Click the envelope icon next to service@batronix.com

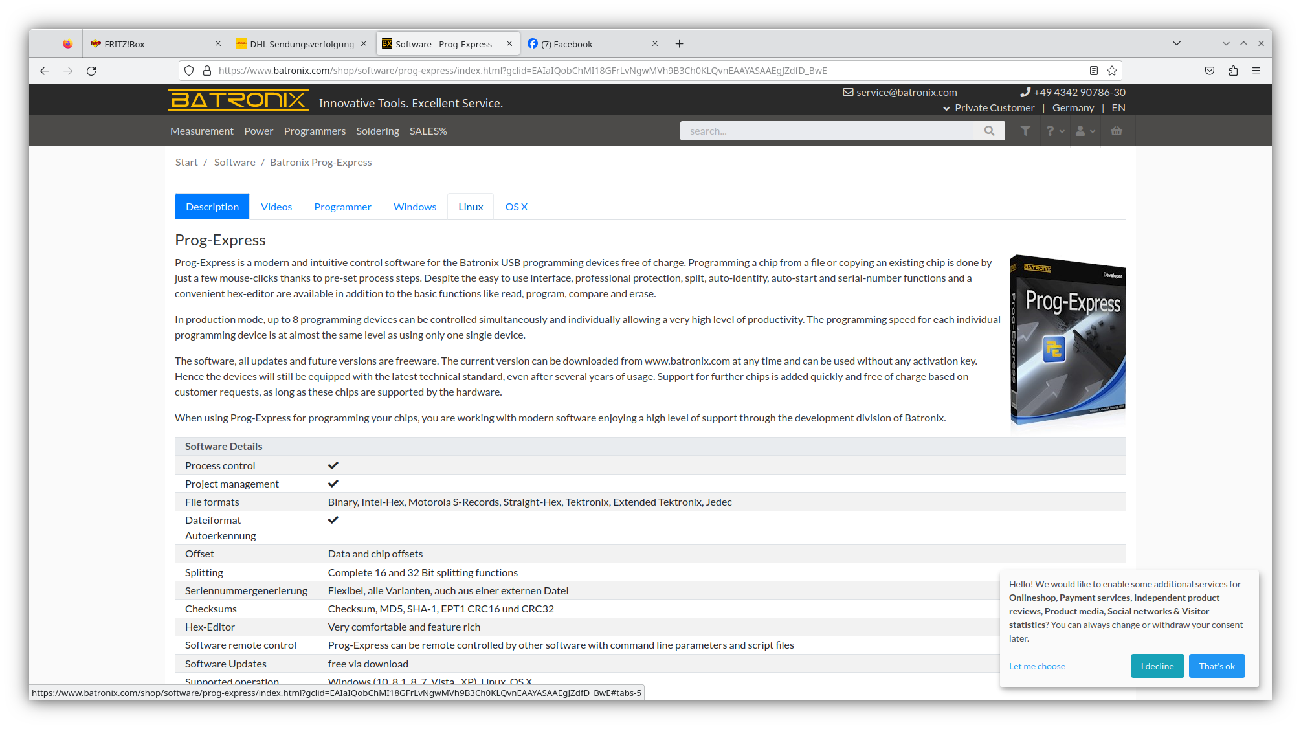848,92
